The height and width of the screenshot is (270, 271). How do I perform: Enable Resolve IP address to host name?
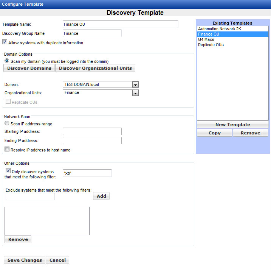pyautogui.click(x=7, y=150)
